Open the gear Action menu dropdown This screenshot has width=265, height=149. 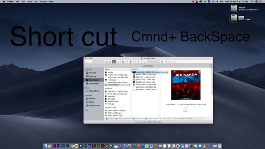click(132, 62)
